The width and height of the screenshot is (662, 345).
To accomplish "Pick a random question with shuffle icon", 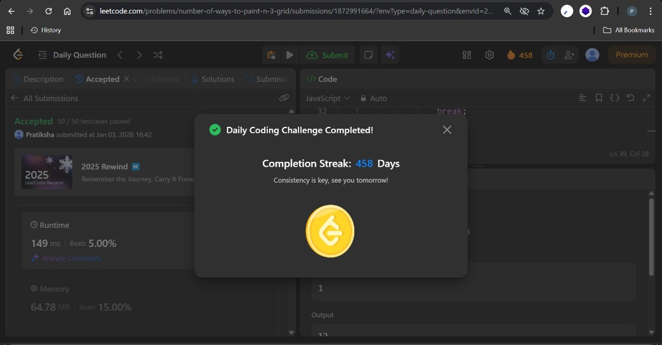I will pos(158,55).
